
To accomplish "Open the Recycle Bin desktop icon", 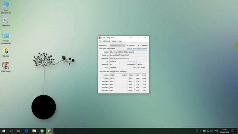I will [6, 22].
